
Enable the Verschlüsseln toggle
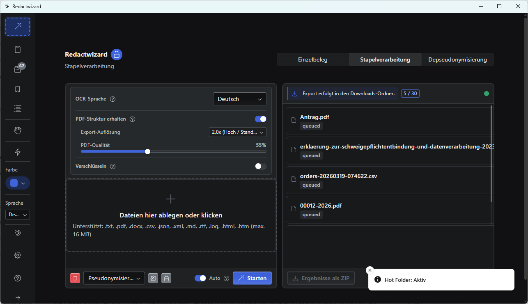261,166
